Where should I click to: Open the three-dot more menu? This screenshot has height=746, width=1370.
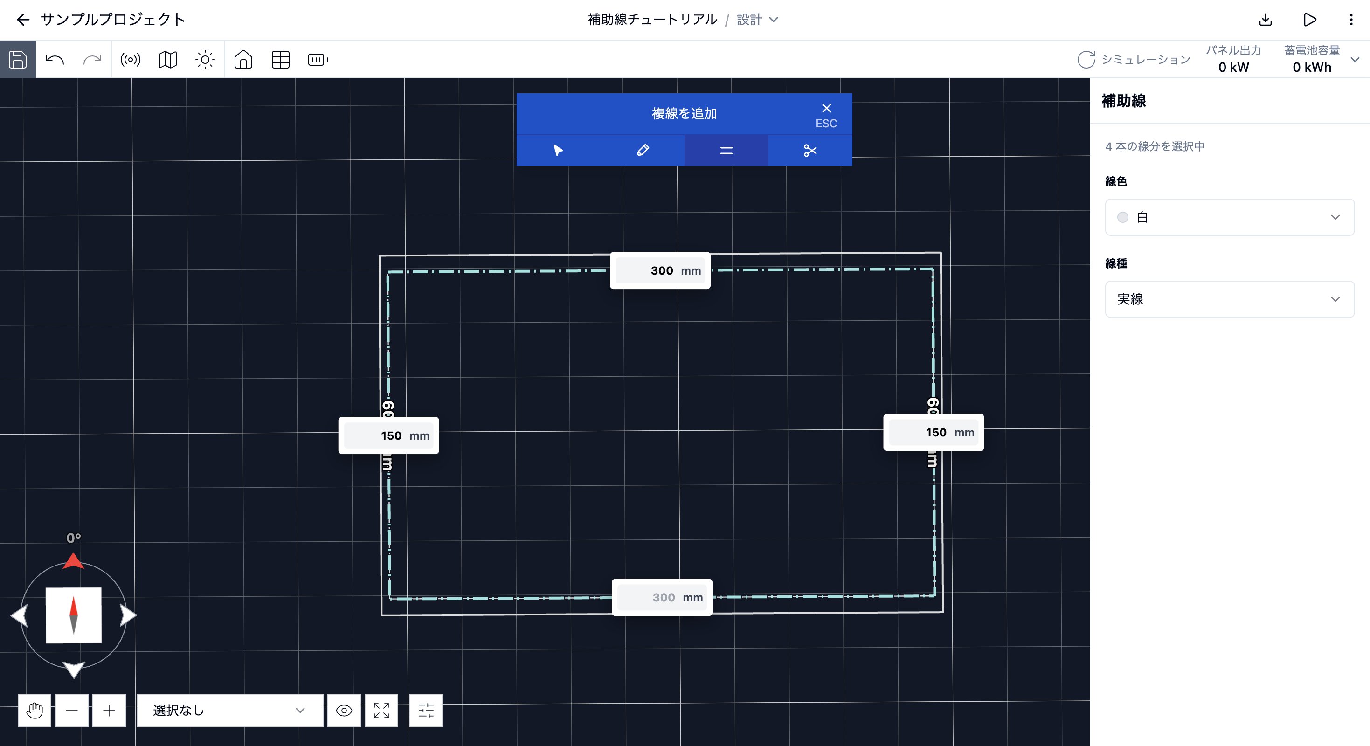point(1351,20)
